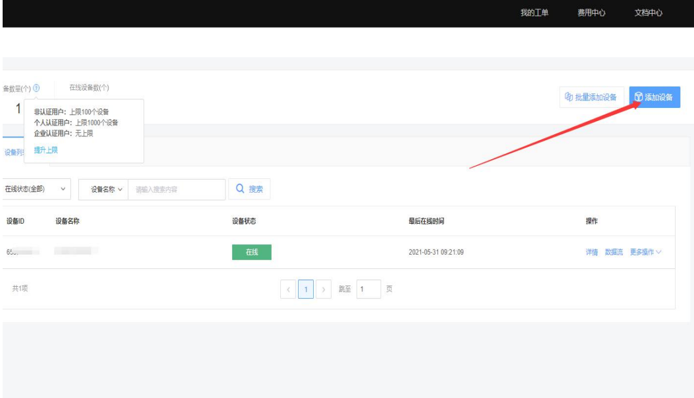Click the help icon beside device count

(36, 88)
